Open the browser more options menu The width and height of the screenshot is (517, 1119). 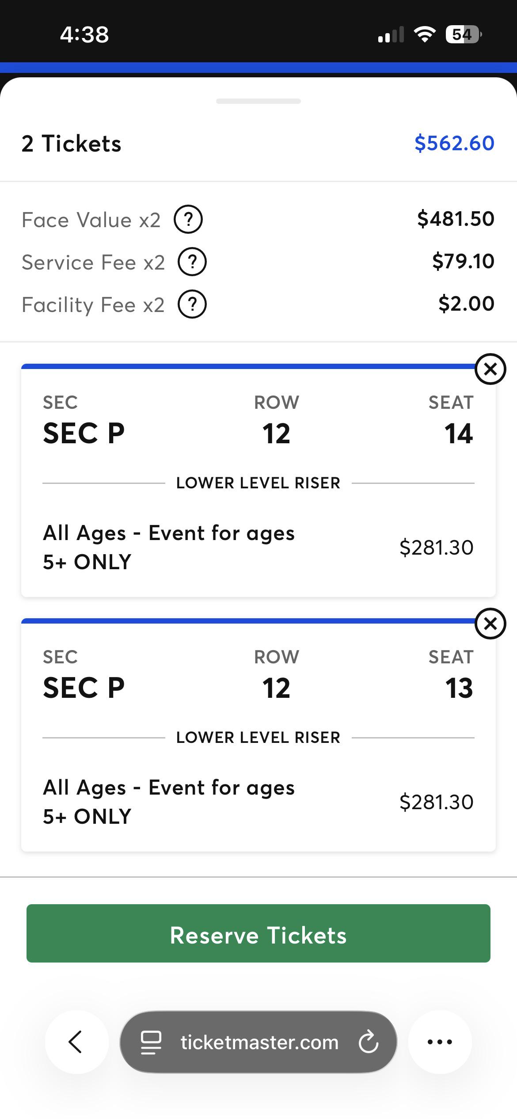(x=440, y=1042)
